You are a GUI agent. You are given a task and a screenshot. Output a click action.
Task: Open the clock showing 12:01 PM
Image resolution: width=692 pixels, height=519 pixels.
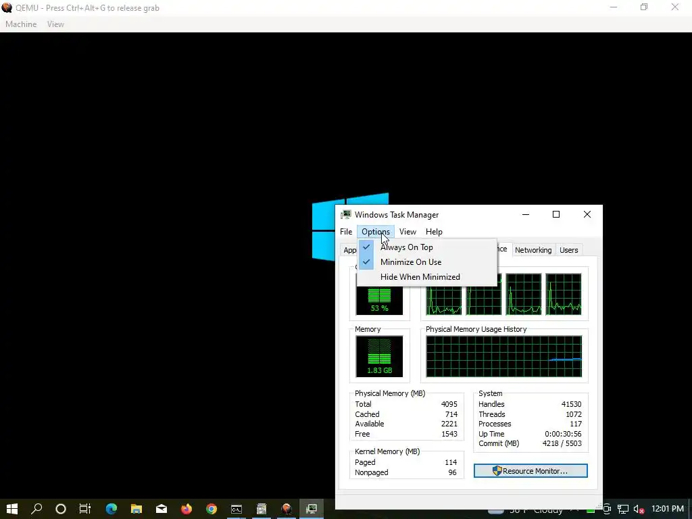(x=667, y=509)
